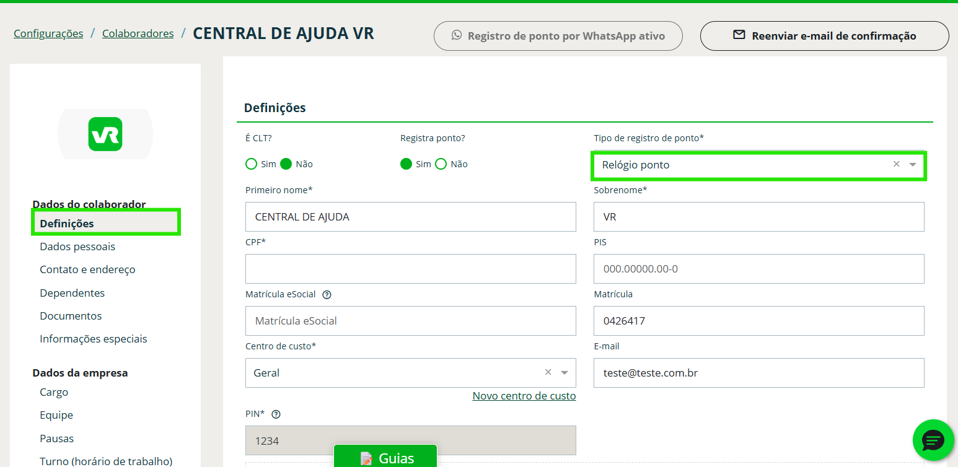Open Turno (horário de trabalho) section

click(106, 461)
